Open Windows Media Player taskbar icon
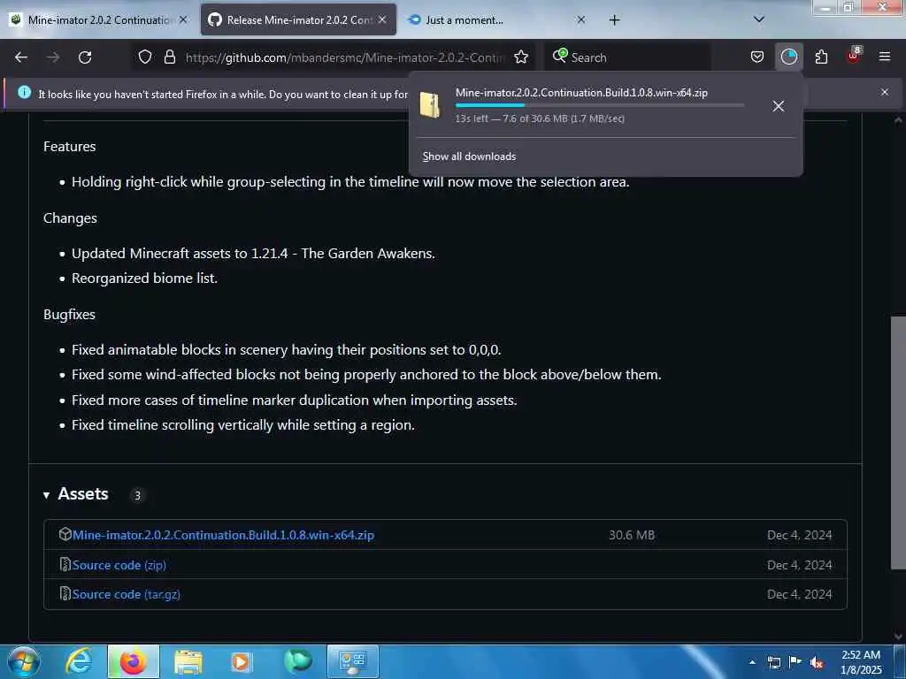The width and height of the screenshot is (906, 679). pos(241,661)
